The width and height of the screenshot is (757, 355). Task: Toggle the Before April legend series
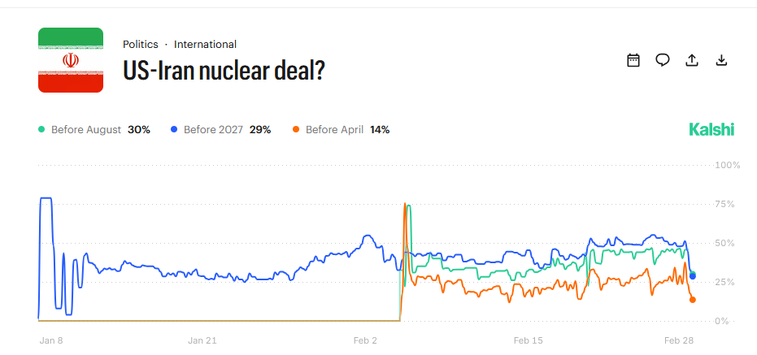click(x=341, y=129)
